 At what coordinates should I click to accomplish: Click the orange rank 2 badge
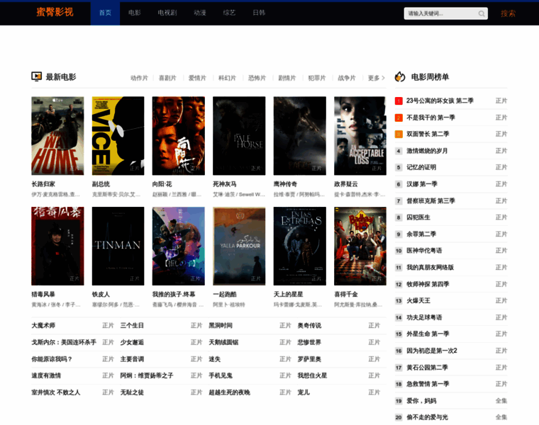(399, 118)
